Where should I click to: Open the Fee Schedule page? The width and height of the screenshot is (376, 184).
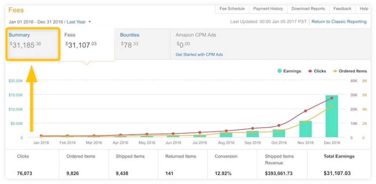(232, 9)
